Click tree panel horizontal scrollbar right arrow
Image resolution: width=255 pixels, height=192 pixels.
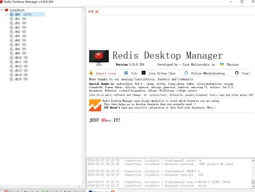(79, 186)
